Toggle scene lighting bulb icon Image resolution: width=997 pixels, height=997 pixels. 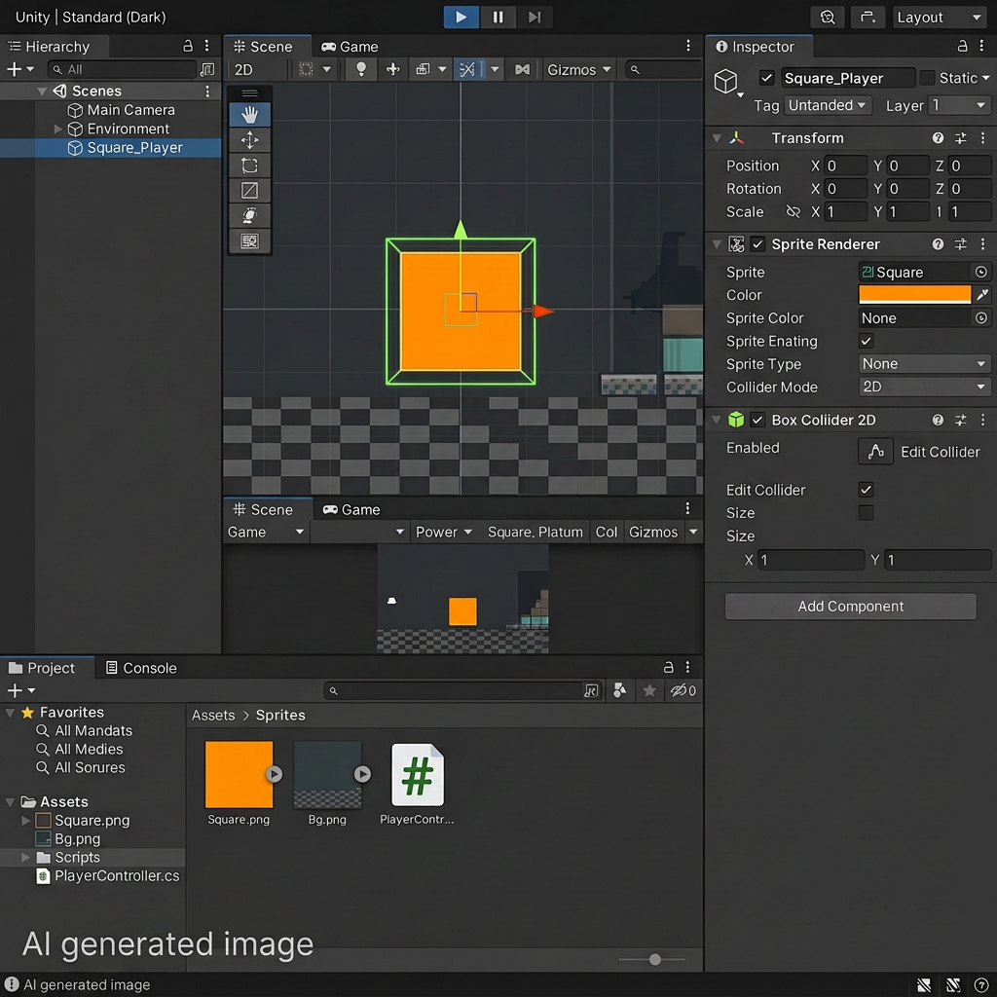point(360,69)
